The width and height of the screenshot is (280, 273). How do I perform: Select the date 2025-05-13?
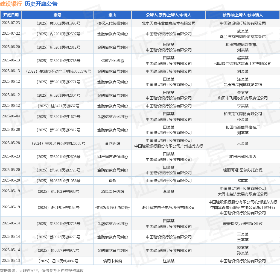11,261
